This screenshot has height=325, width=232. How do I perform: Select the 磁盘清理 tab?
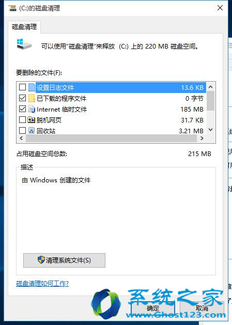(24, 27)
